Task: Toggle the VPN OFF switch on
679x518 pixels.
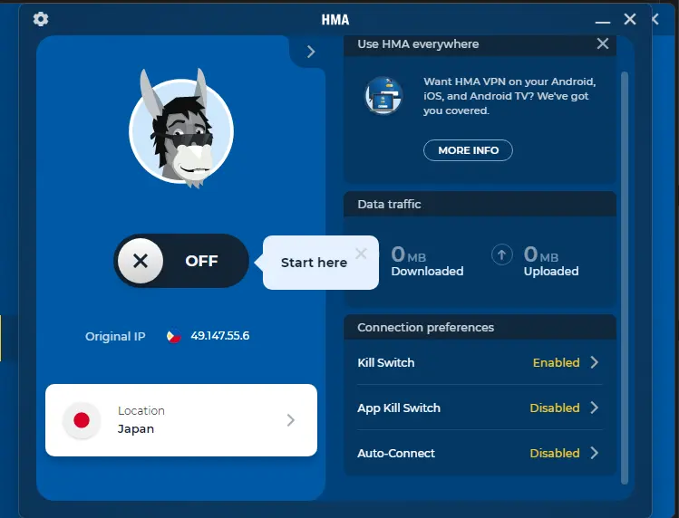Action: (x=181, y=261)
